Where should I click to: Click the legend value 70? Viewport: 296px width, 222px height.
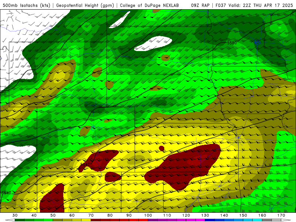click(91, 215)
